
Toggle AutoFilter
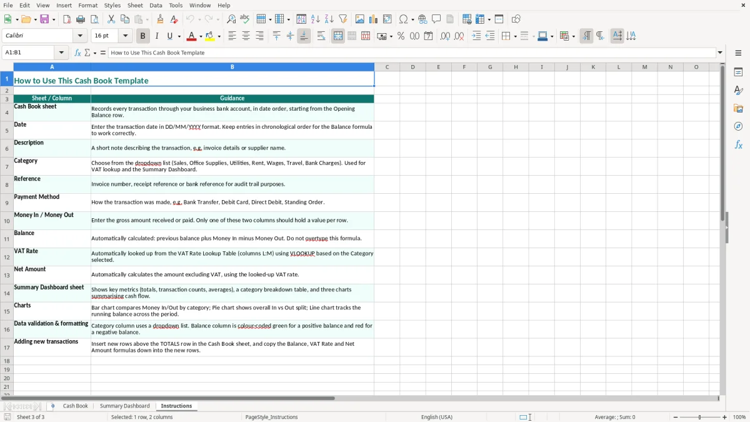342,19
